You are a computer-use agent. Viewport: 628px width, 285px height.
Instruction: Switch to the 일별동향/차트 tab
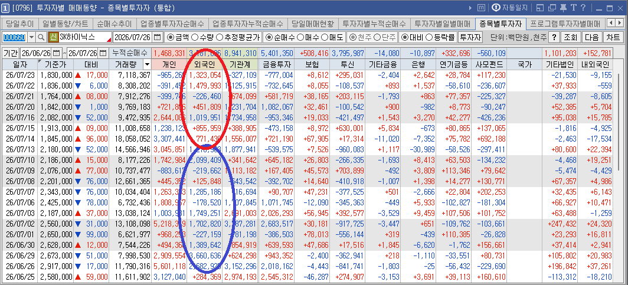tap(66, 23)
